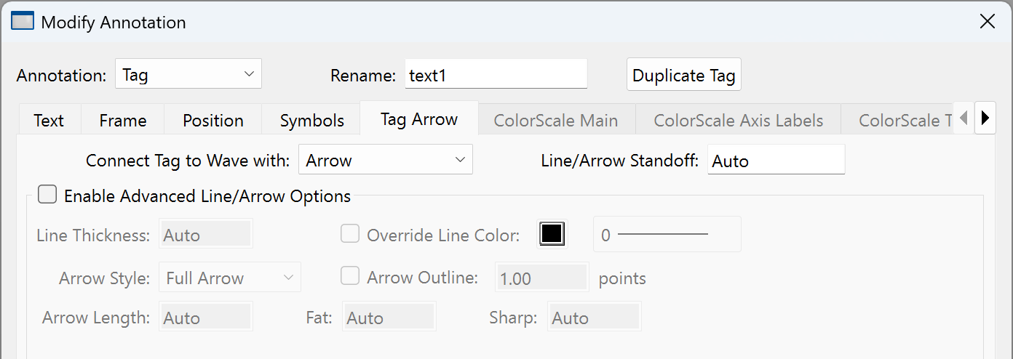This screenshot has height=359, width=1013.
Task: Open the Frame tab
Action: tap(123, 121)
